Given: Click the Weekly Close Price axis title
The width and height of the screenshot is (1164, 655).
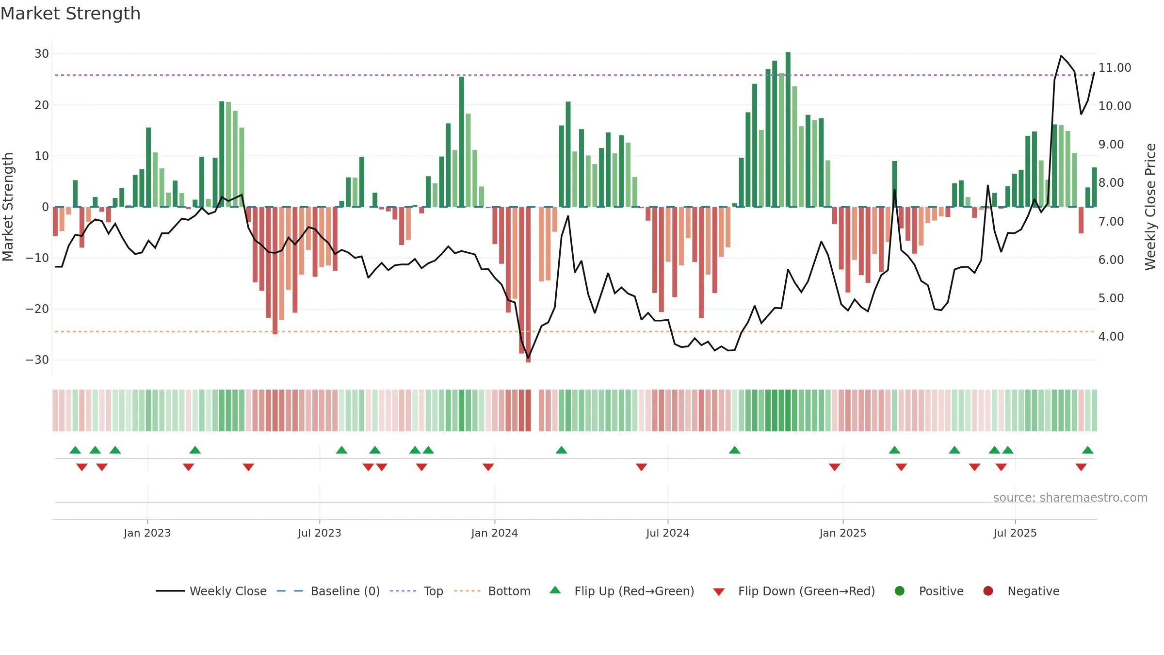Looking at the screenshot, I should click(1151, 207).
